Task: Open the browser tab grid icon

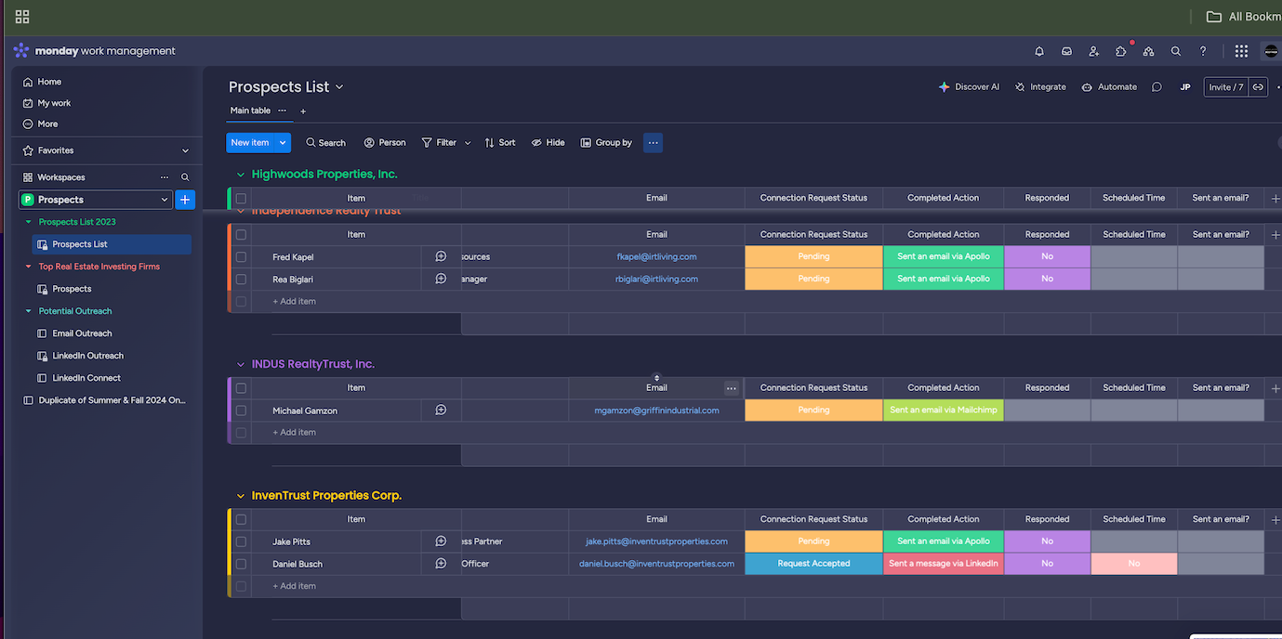Action: (x=22, y=17)
